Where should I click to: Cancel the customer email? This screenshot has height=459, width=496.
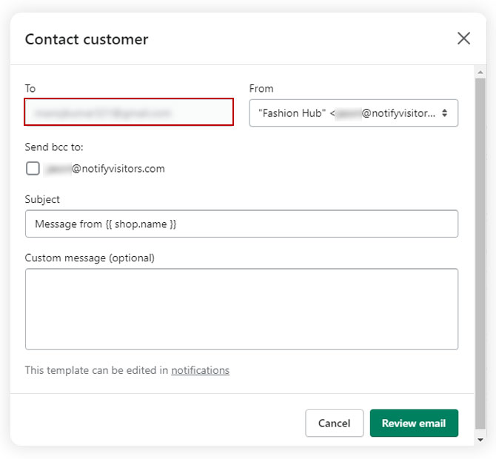334,423
